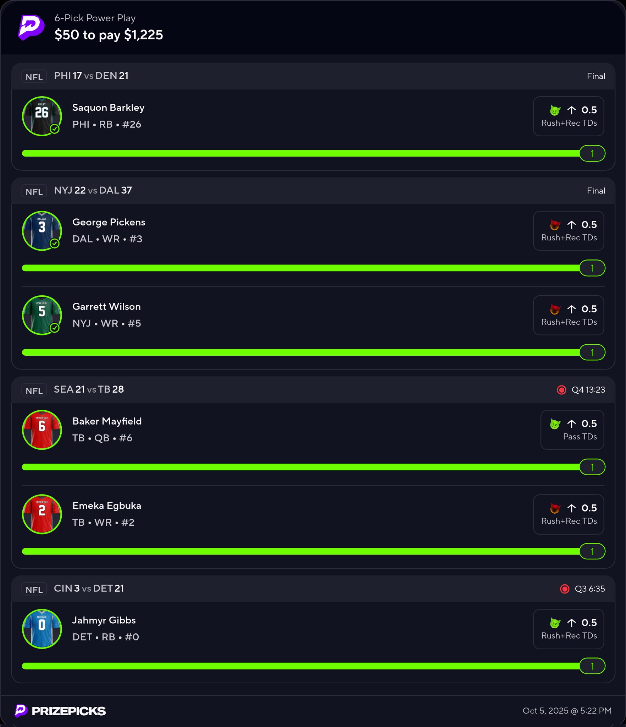
Task: Click the checkmark badge on Garrett Wilson's avatar
Action: pos(55,328)
